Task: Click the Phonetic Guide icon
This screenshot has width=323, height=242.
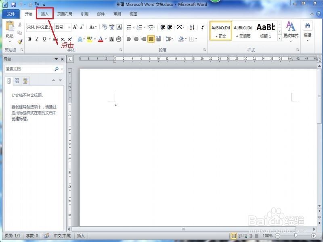Action: tap(112, 27)
